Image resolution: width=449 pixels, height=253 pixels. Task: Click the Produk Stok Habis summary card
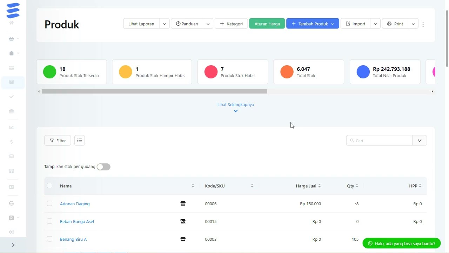tap(233, 72)
